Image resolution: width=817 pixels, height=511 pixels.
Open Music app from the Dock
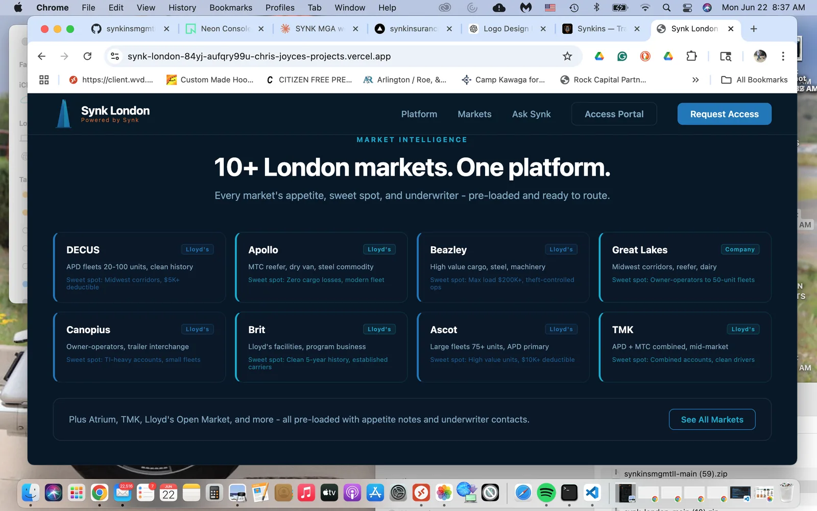306,493
